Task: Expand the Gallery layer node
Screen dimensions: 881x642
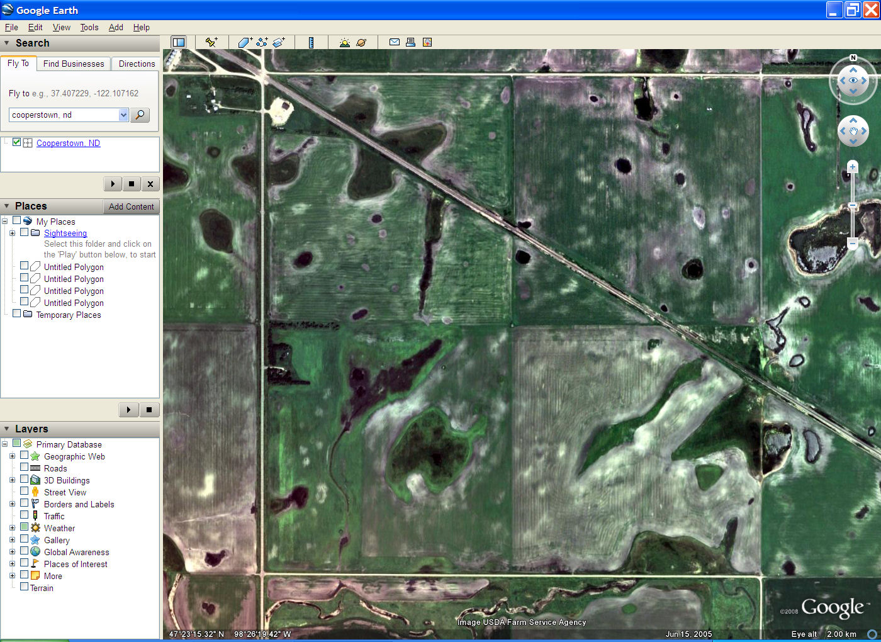Action: pyautogui.click(x=12, y=539)
